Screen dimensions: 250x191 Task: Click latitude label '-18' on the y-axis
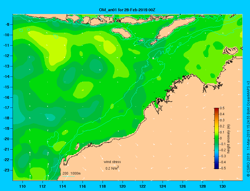click(x=6, y=118)
